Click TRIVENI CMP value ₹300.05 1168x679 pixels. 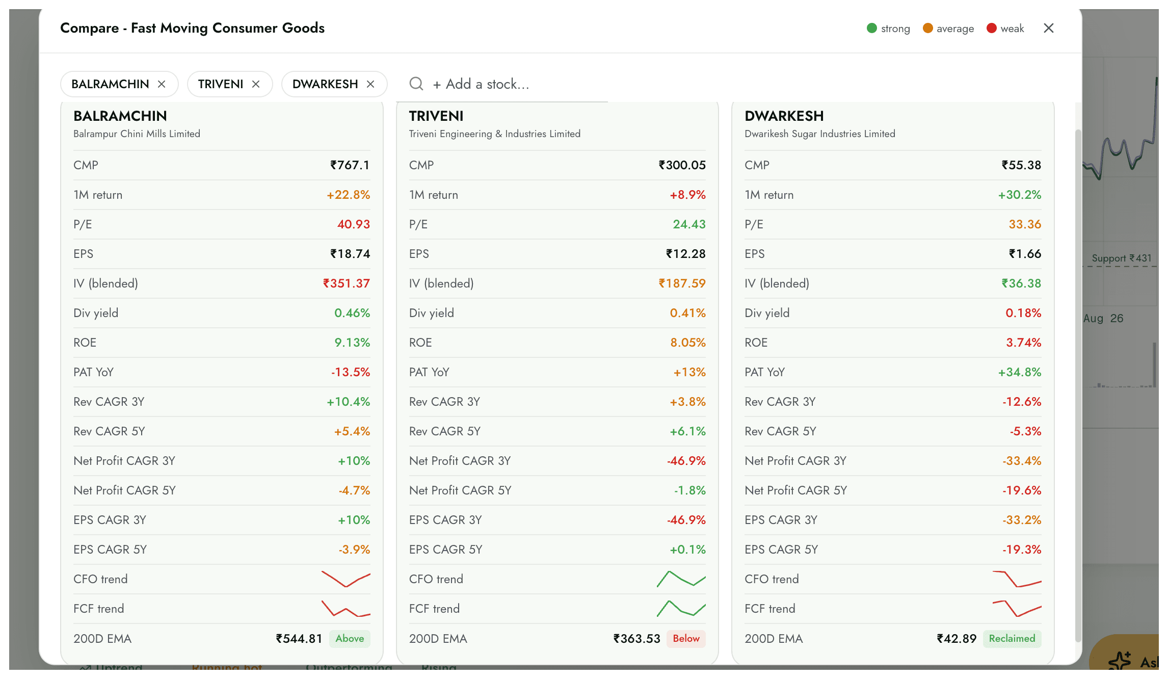coord(682,165)
